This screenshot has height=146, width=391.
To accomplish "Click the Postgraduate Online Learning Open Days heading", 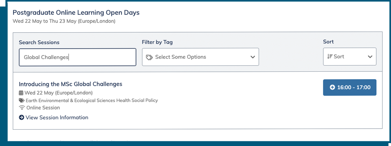I will pos(76,13).
